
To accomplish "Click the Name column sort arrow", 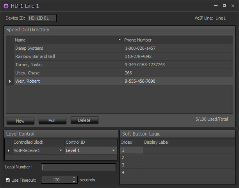I will (x=119, y=40).
